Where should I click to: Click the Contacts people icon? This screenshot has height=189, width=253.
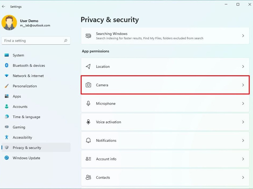pyautogui.click(x=88, y=177)
